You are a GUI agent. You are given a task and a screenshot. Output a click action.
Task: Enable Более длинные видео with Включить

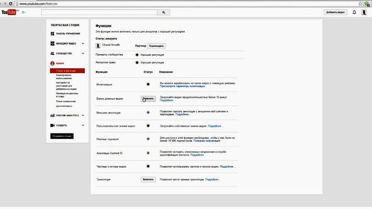click(x=148, y=99)
